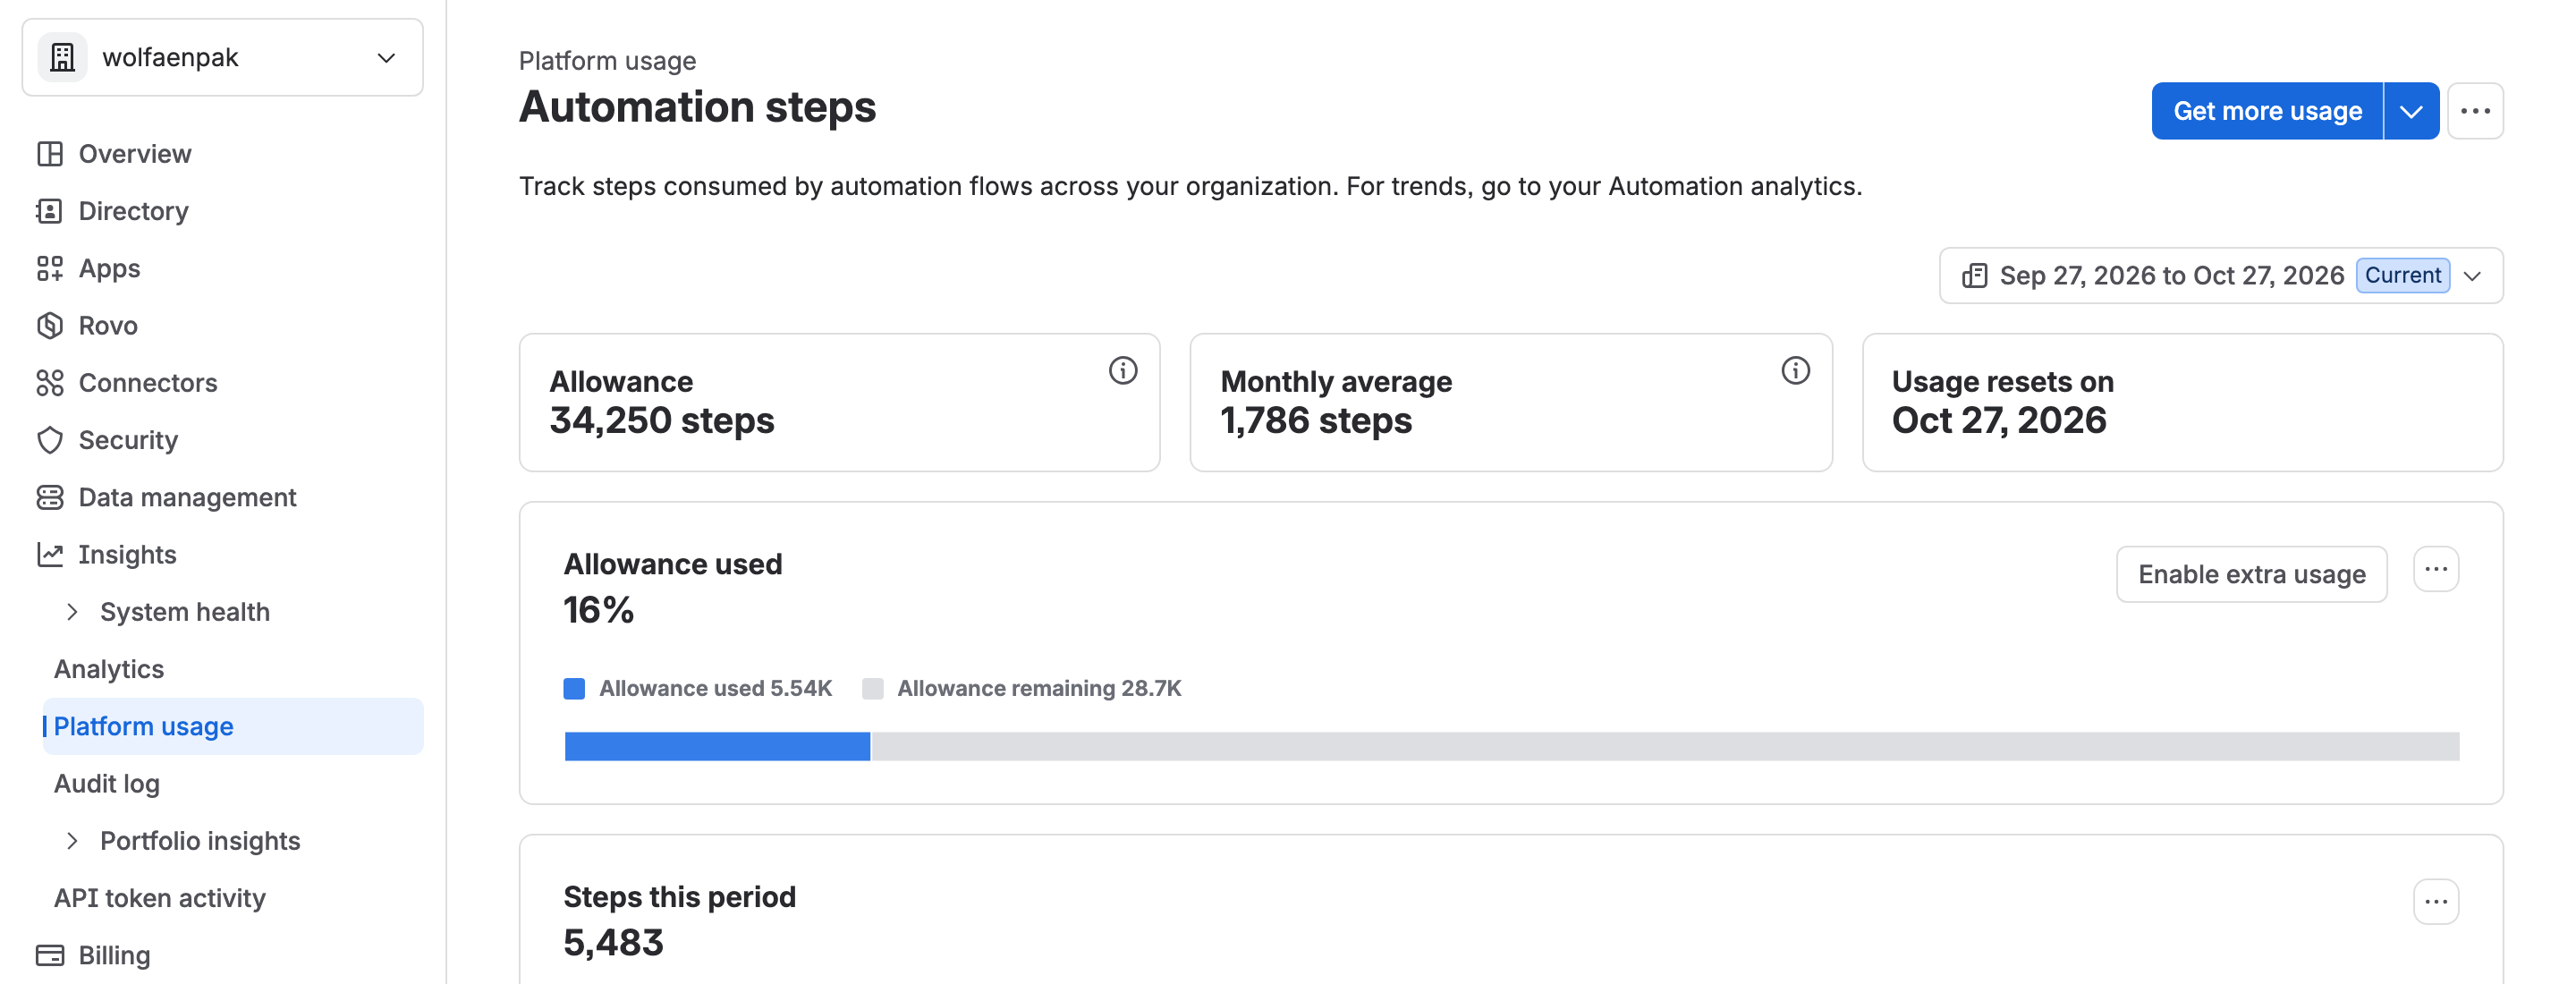Click the Insights chart icon

coord(49,554)
